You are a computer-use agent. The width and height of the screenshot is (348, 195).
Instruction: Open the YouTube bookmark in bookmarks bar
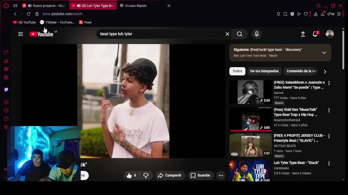(x=24, y=22)
